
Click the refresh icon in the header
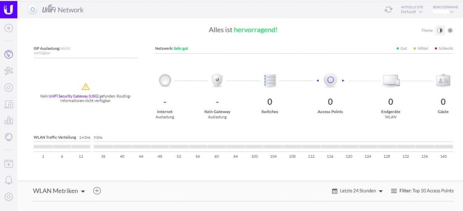tap(388, 10)
